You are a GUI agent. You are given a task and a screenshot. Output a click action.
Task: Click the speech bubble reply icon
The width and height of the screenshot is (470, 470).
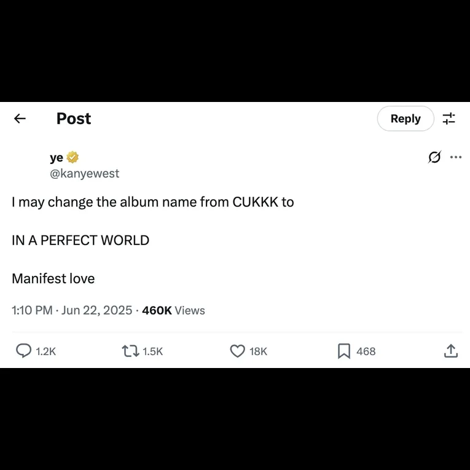click(23, 351)
